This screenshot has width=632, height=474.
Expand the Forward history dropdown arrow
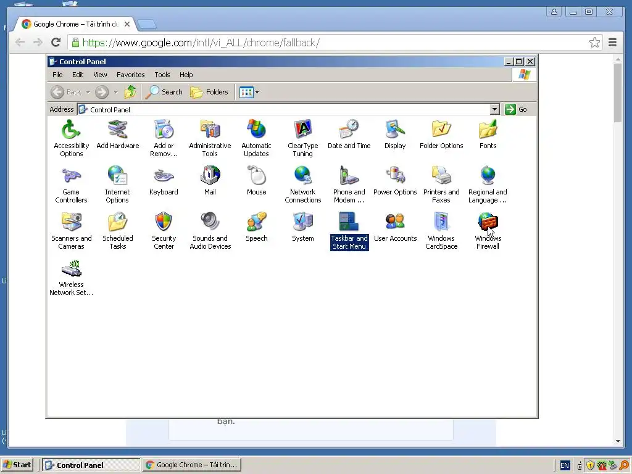pyautogui.click(x=115, y=92)
